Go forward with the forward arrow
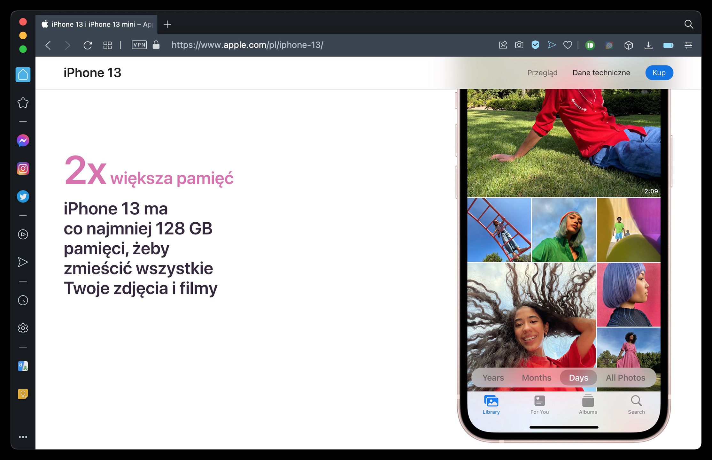This screenshot has width=712, height=460. click(x=67, y=45)
